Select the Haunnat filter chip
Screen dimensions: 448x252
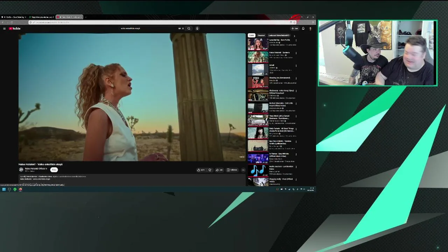tap(261, 35)
